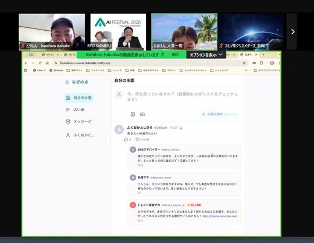
Task: Open the camera icon in the composer
Action: click(142, 114)
